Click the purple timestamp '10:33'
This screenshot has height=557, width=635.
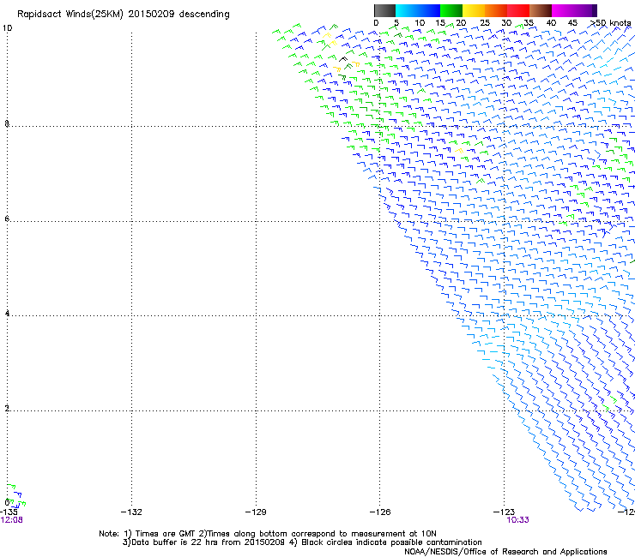click(517, 520)
